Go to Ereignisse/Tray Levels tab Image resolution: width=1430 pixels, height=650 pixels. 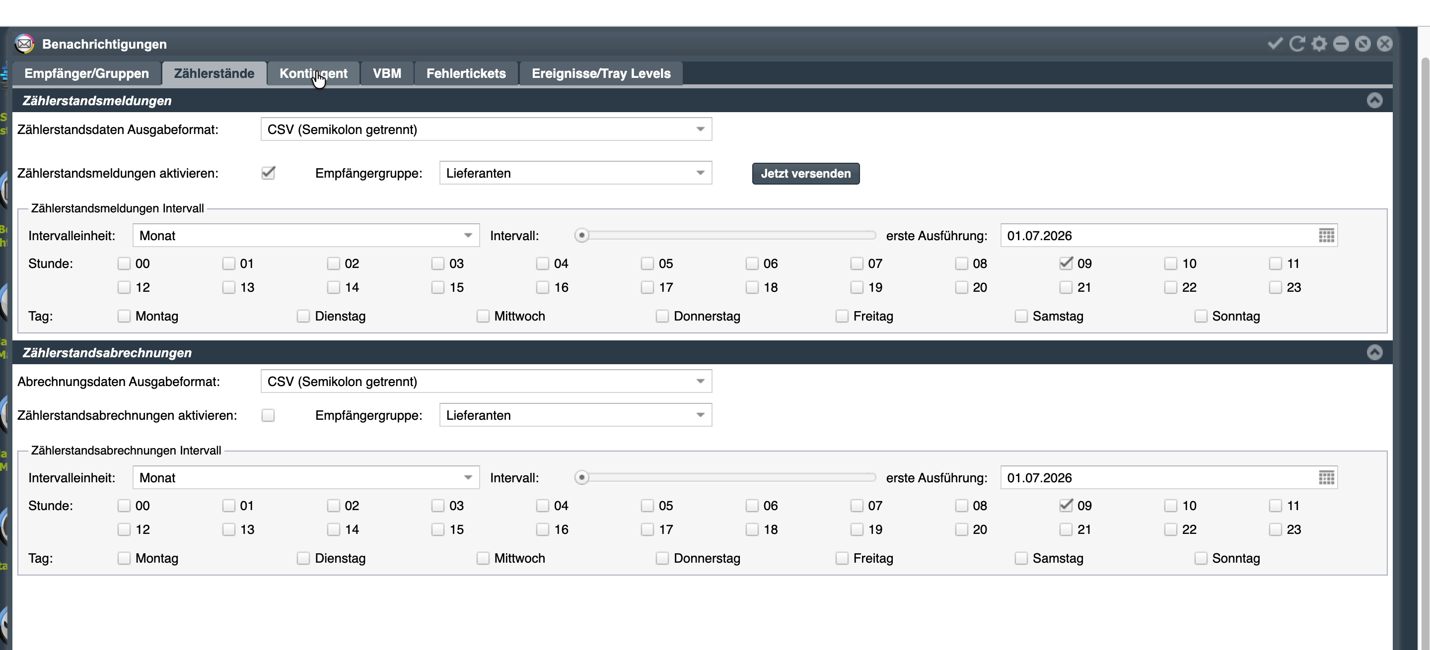[x=601, y=73]
